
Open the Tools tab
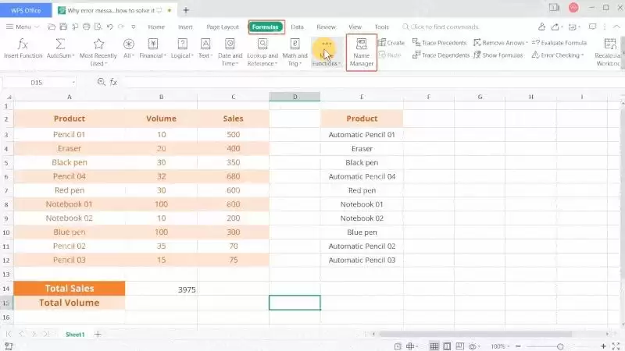tap(381, 27)
